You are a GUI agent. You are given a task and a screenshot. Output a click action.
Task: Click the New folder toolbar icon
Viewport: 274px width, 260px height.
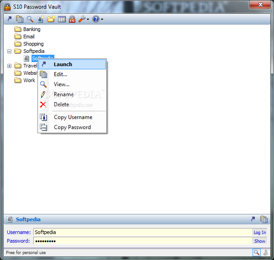click(x=51, y=19)
